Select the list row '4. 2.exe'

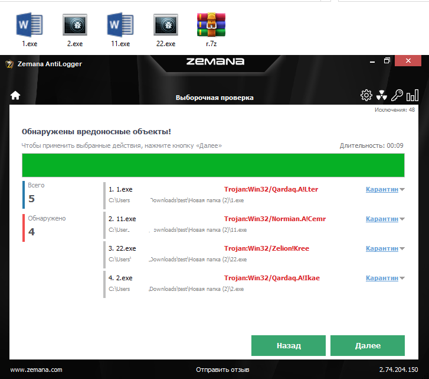pyautogui.click(x=254, y=284)
